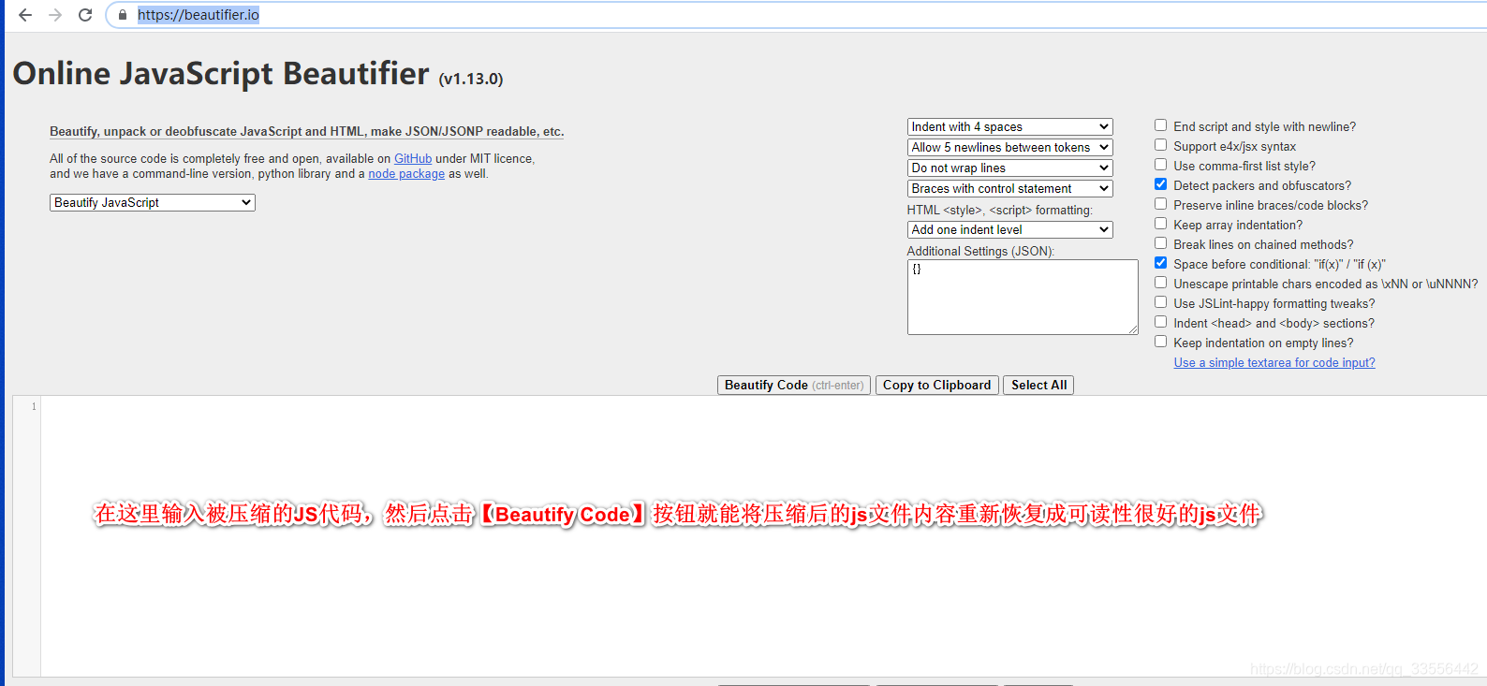Reload the page with the refresh icon
1487x686 pixels.
pyautogui.click(x=85, y=15)
